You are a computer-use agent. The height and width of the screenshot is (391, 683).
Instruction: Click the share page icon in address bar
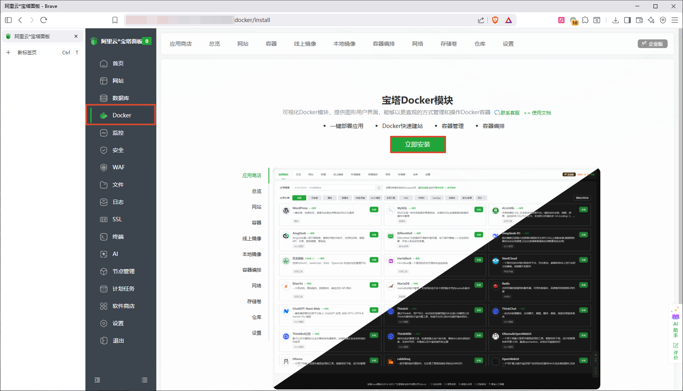click(x=481, y=20)
